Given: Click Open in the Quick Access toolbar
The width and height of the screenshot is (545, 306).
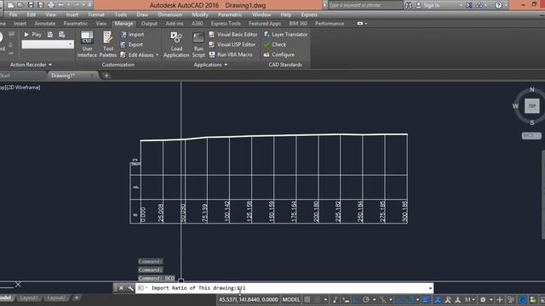Looking at the screenshot, I should pyautogui.click(x=20, y=5).
